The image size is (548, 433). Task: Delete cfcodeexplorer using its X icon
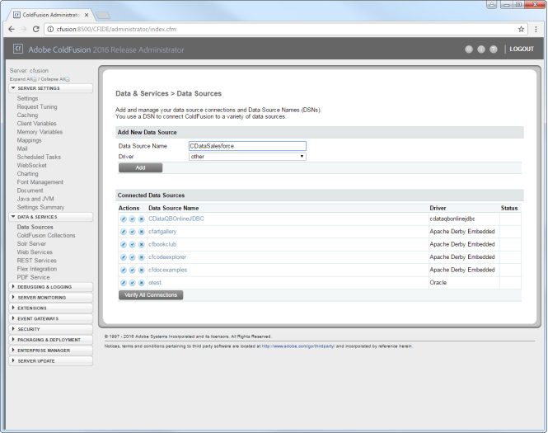point(142,257)
